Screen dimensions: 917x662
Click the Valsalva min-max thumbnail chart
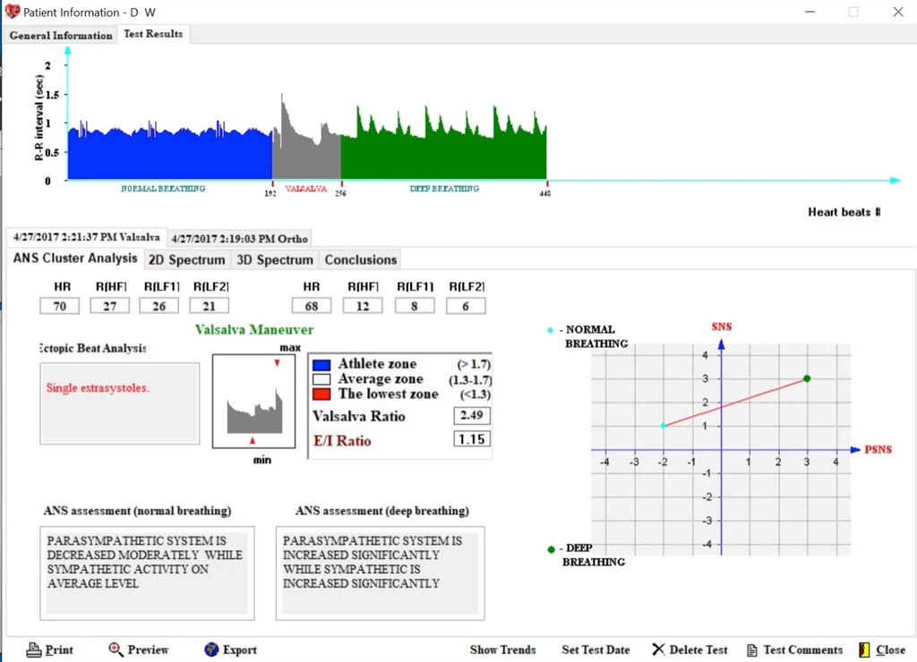click(x=253, y=401)
